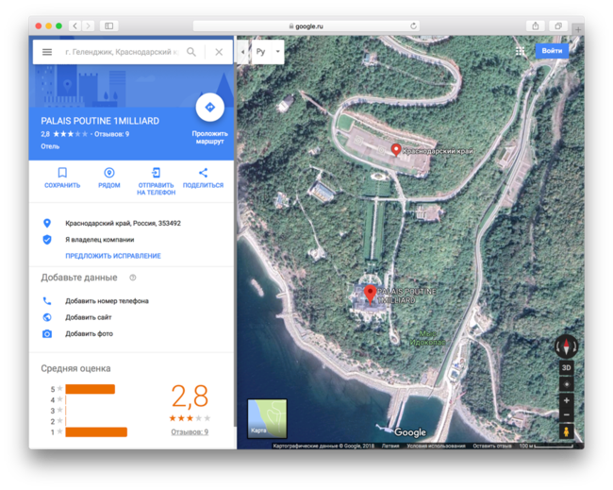Open the Google Maps hamburger menu
The width and height of the screenshot is (613, 490).
(x=47, y=52)
